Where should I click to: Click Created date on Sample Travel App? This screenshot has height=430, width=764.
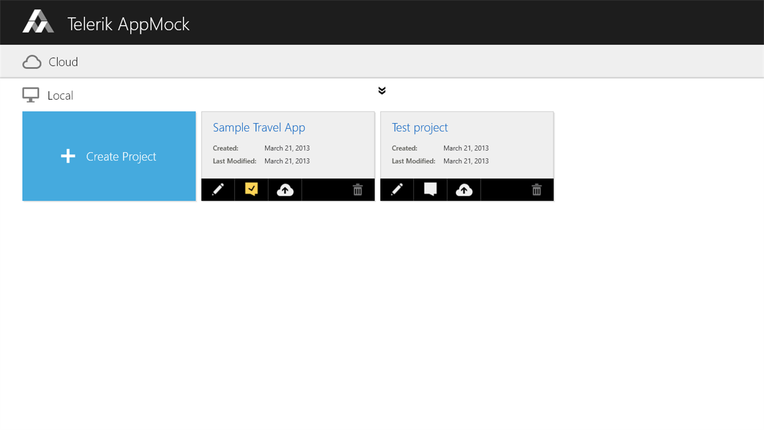[x=287, y=148]
